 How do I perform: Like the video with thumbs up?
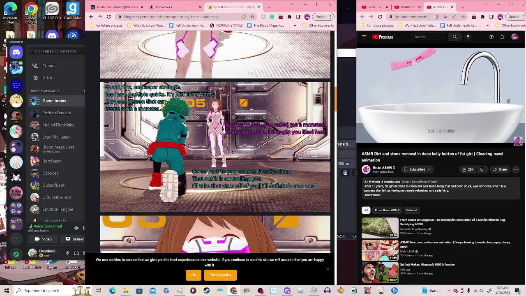point(467,169)
